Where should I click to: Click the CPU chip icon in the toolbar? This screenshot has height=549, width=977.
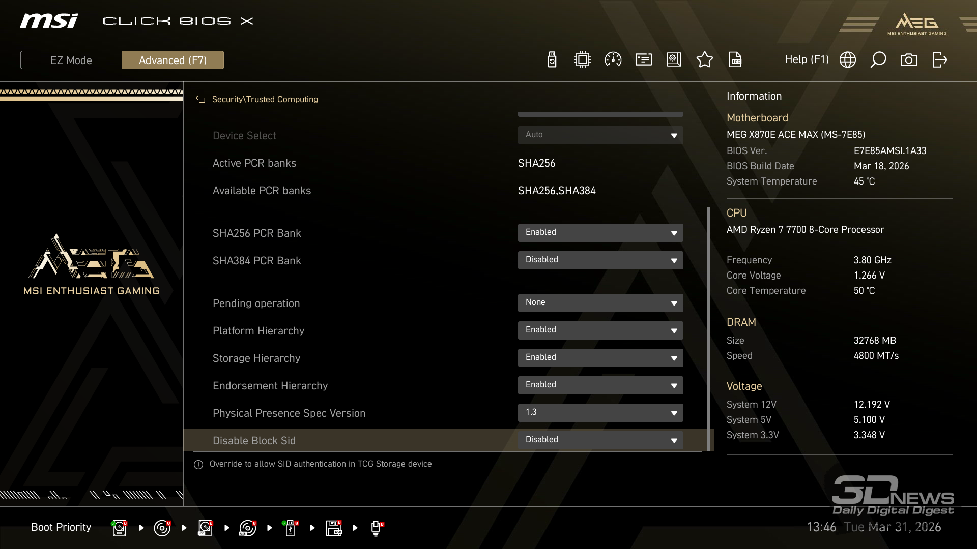(x=582, y=60)
